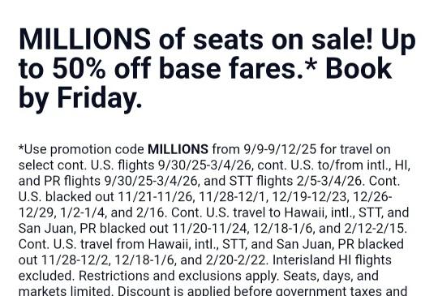Click the "11/20-11/24" blackout date range
This screenshot has height=296, width=438.
pyautogui.click(x=210, y=229)
